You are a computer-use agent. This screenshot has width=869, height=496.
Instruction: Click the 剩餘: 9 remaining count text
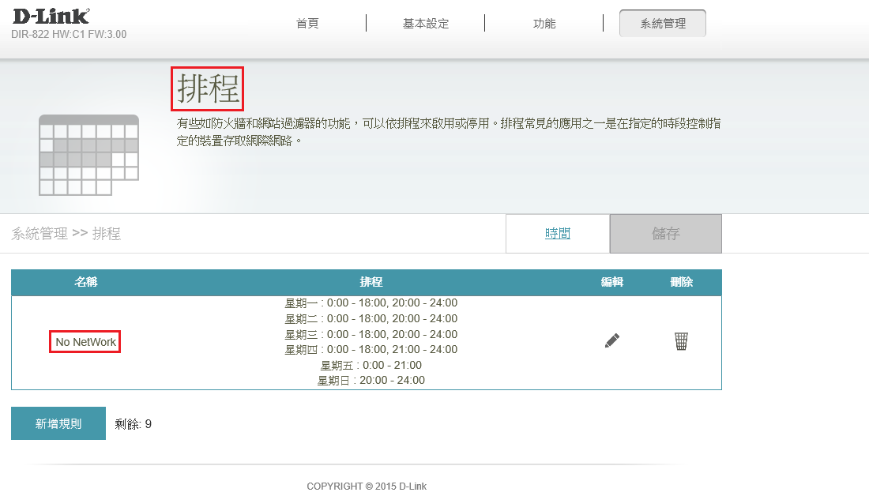134,424
